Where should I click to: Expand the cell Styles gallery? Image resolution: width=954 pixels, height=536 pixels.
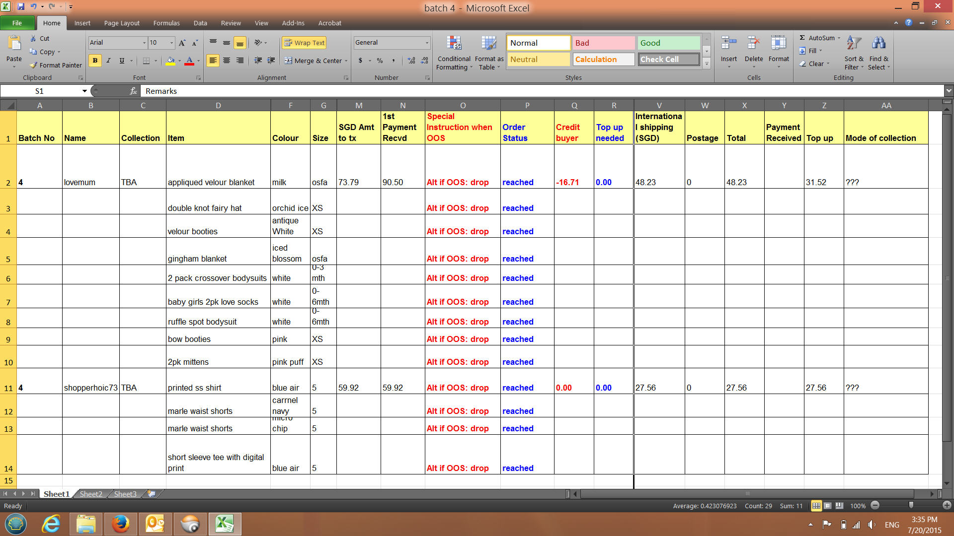point(707,64)
